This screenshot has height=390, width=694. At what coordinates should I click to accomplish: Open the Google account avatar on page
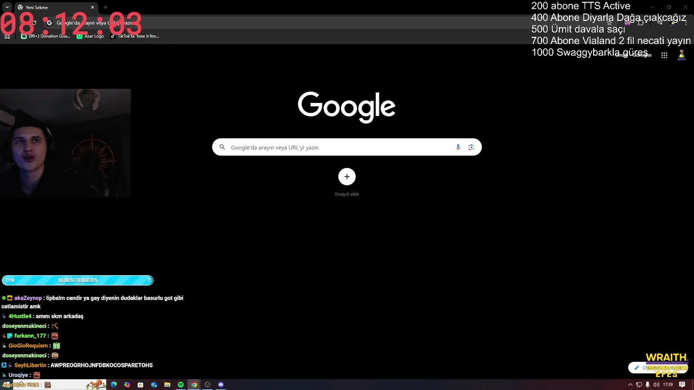pyautogui.click(x=682, y=55)
